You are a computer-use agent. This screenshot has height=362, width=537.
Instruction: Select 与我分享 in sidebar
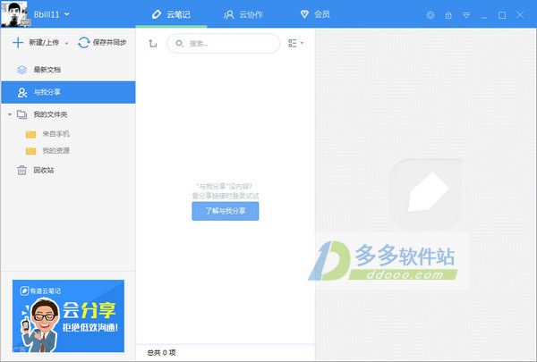coord(69,92)
